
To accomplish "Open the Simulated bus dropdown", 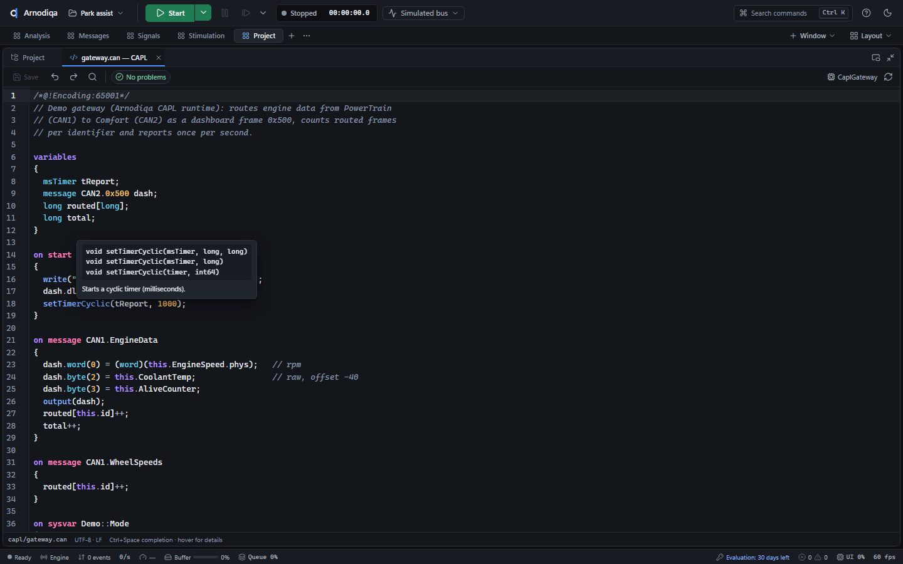I will coord(424,13).
